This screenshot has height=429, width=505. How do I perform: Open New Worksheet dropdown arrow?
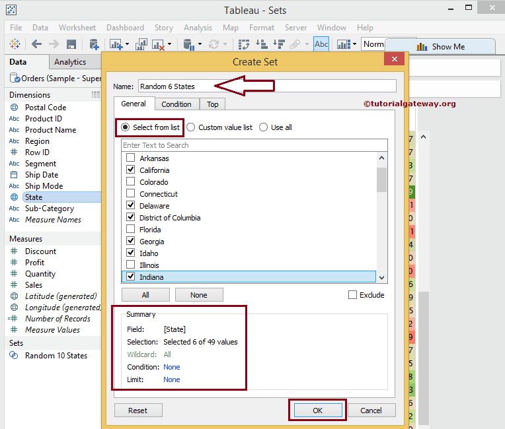pyautogui.click(x=127, y=44)
